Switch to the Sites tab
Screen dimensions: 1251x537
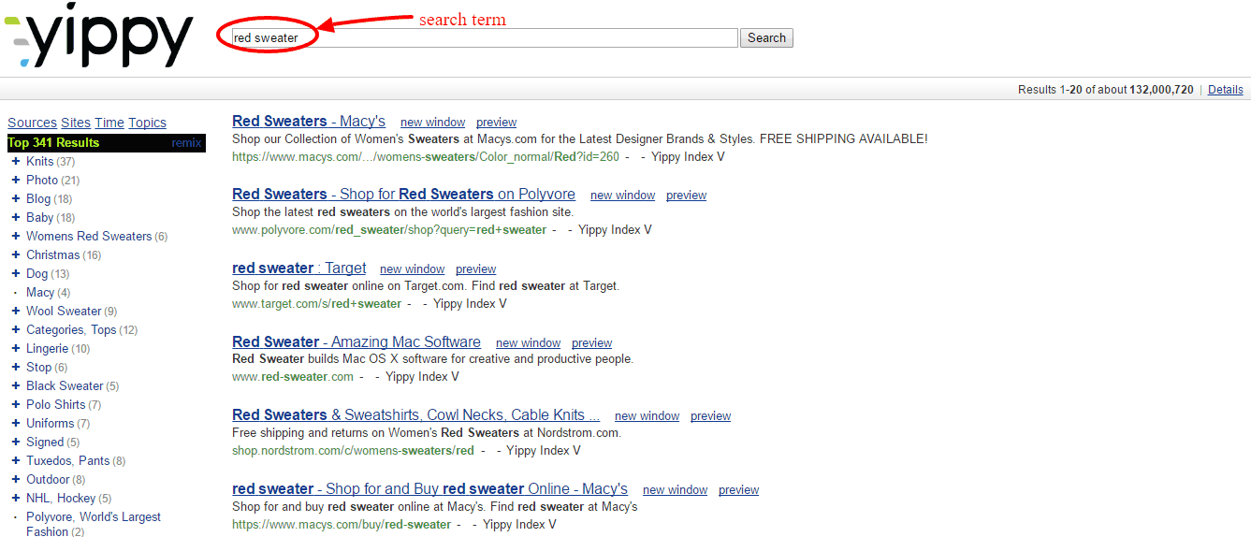tap(76, 123)
